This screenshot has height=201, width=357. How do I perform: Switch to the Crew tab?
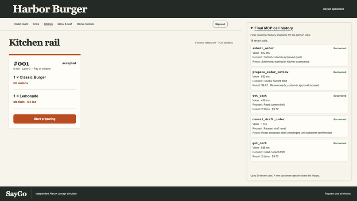pyautogui.click(x=36, y=24)
